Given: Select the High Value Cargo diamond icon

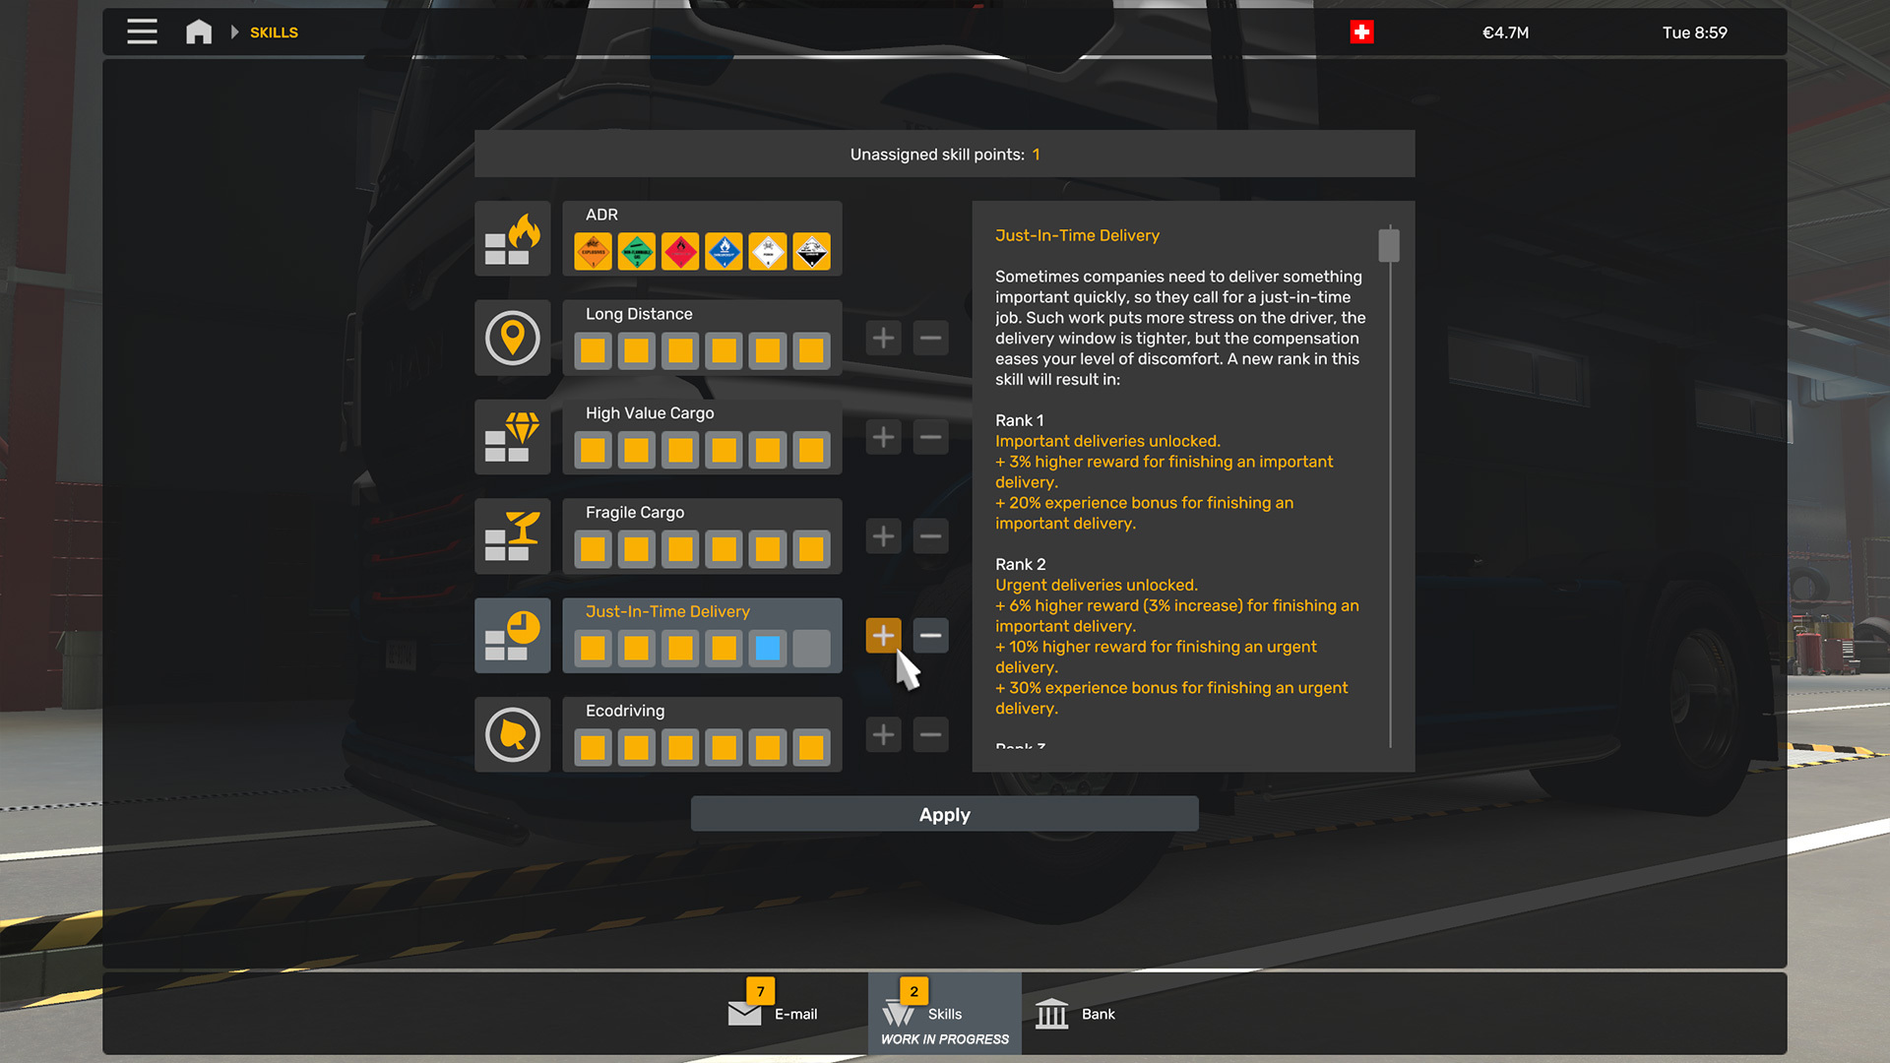Looking at the screenshot, I should coord(512,438).
